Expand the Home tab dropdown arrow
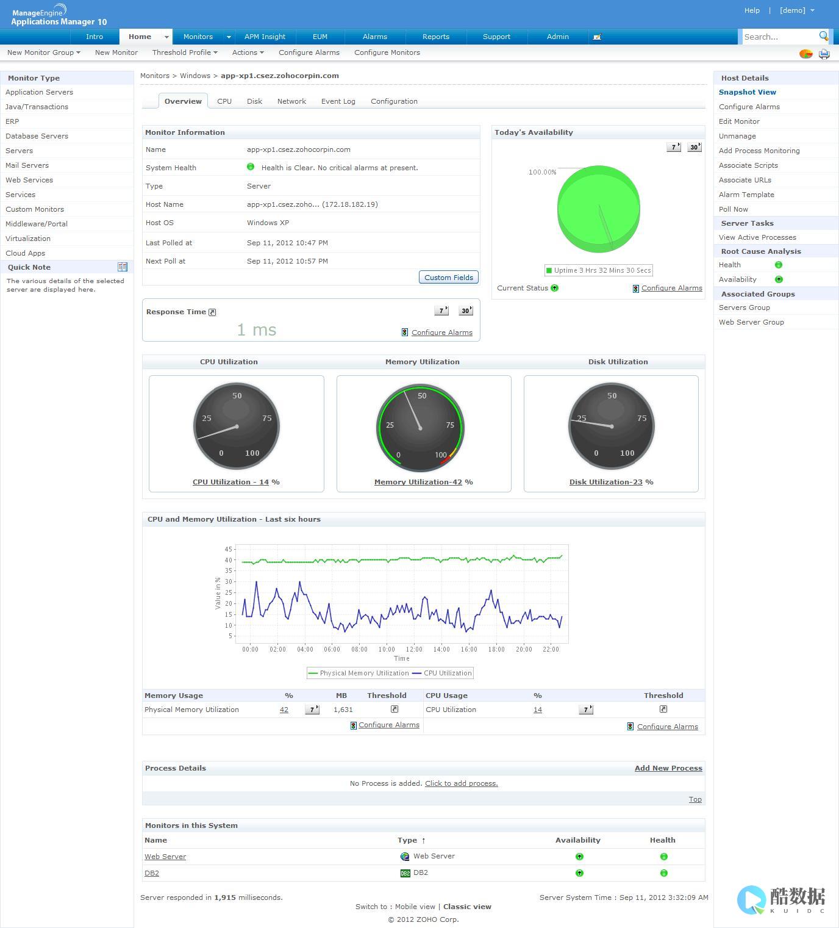Screen dimensions: 839x928 click(166, 37)
